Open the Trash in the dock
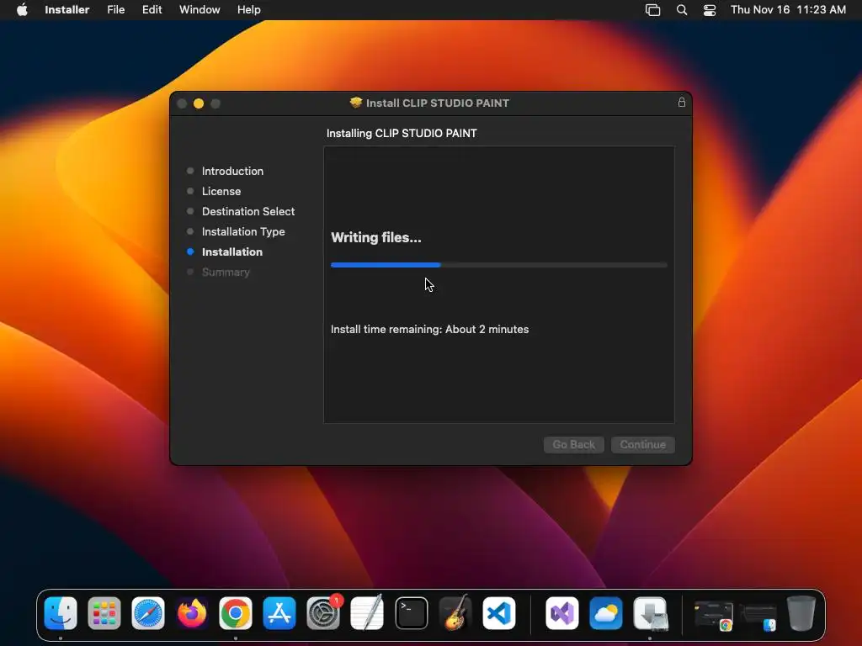862x646 pixels. point(801,612)
